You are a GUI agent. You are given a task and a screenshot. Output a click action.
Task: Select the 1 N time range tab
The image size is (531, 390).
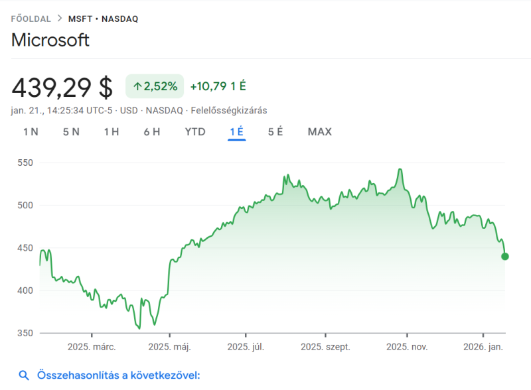31,131
